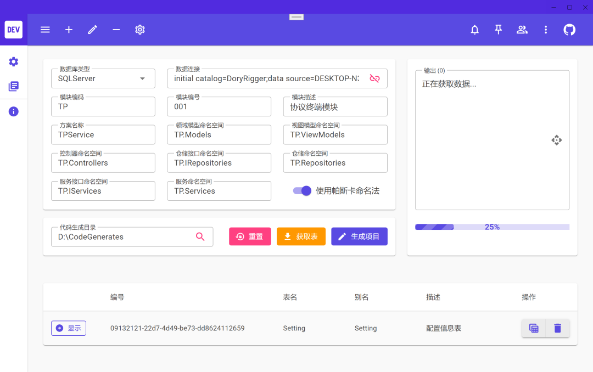This screenshot has height=372, width=593.
Task: Open the three-dot overflow menu
Action: pyautogui.click(x=546, y=30)
